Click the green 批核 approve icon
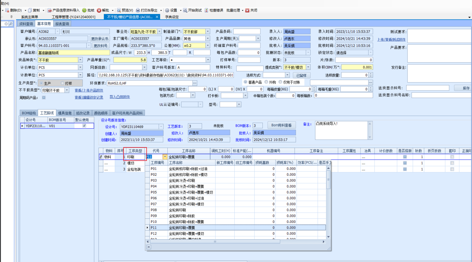 84,10
